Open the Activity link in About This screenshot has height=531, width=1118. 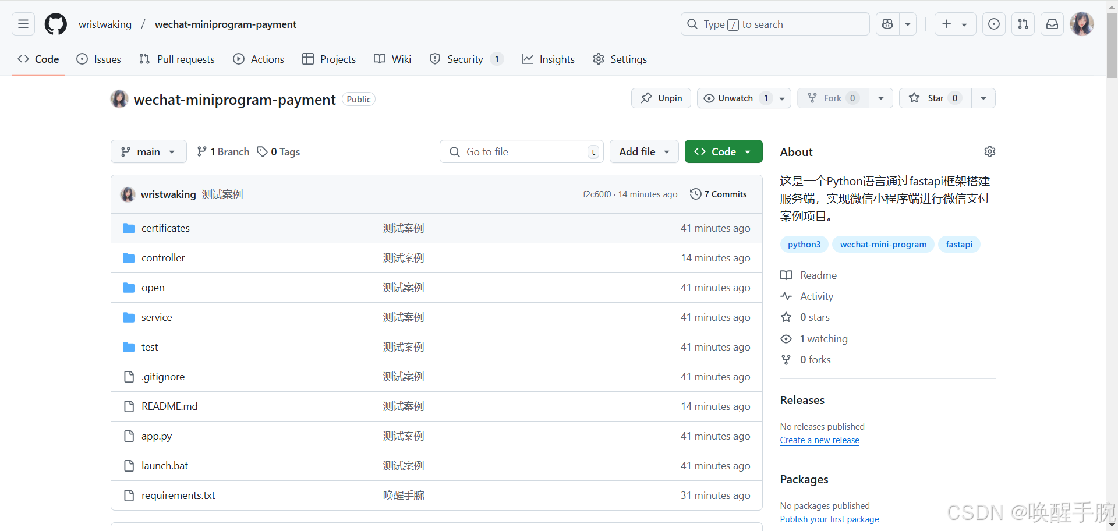click(x=808, y=296)
